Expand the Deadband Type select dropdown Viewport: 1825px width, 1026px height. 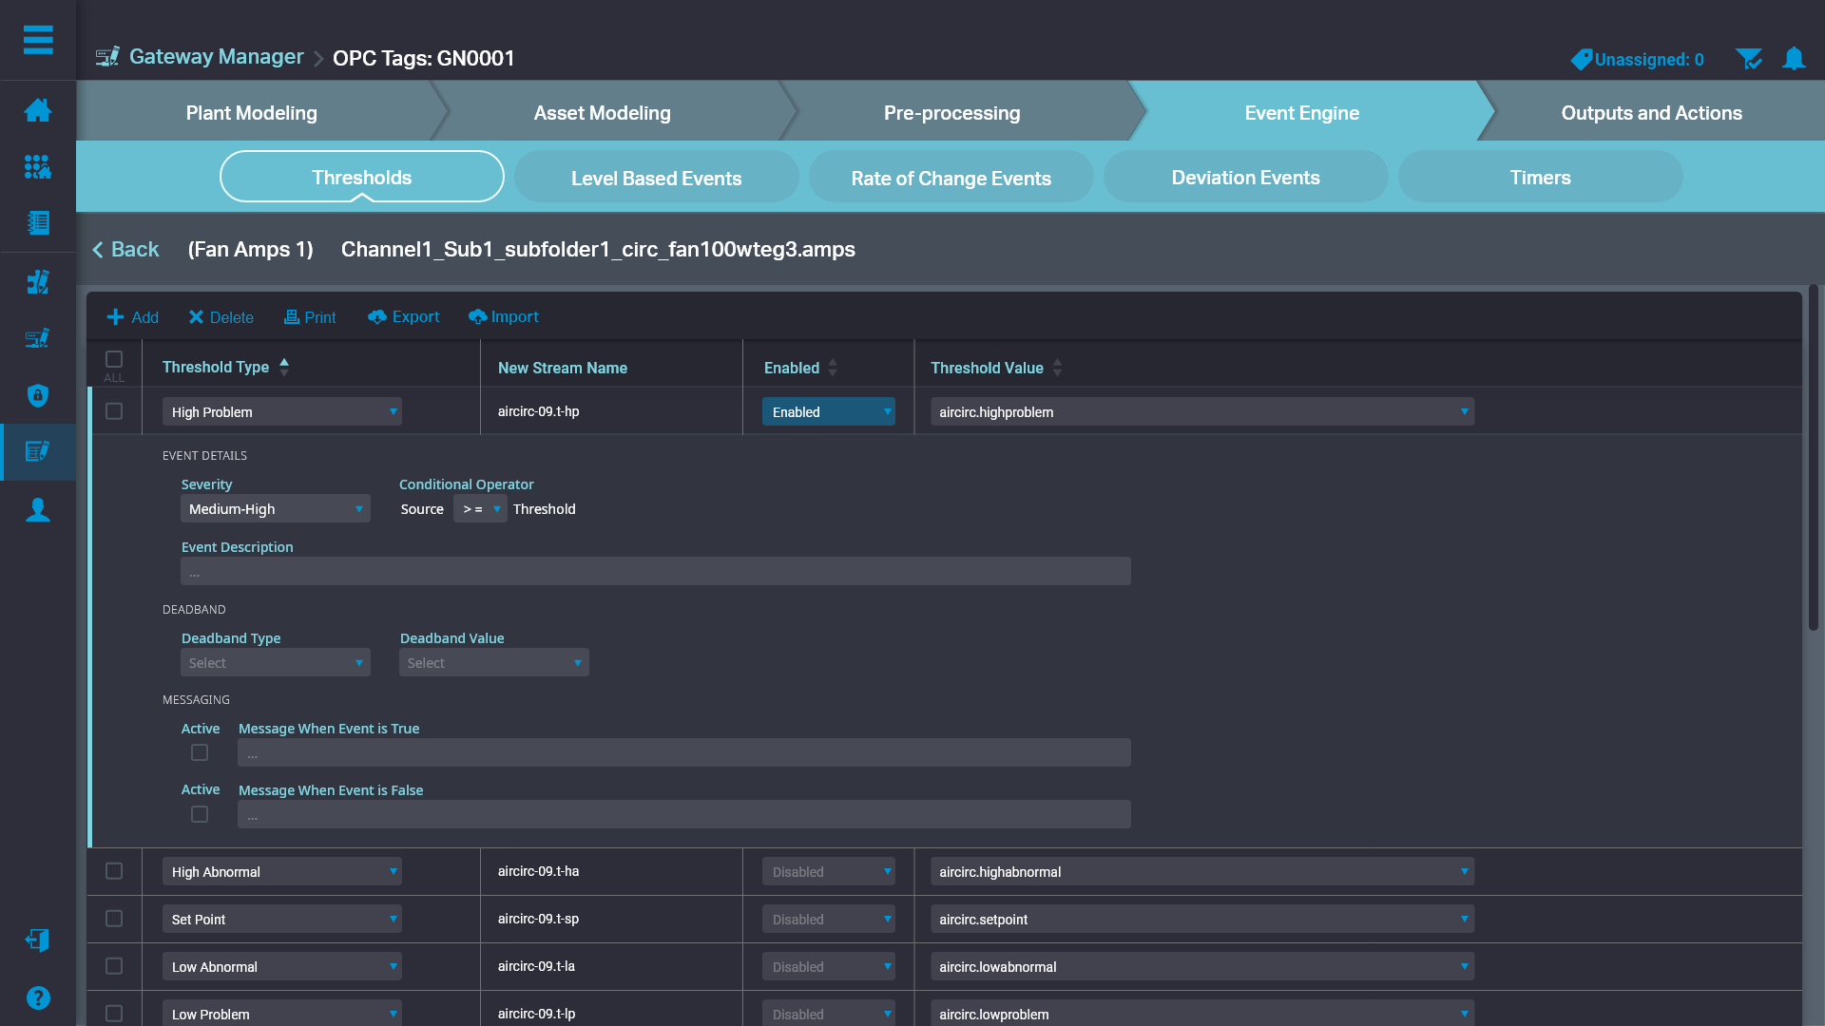275,663
